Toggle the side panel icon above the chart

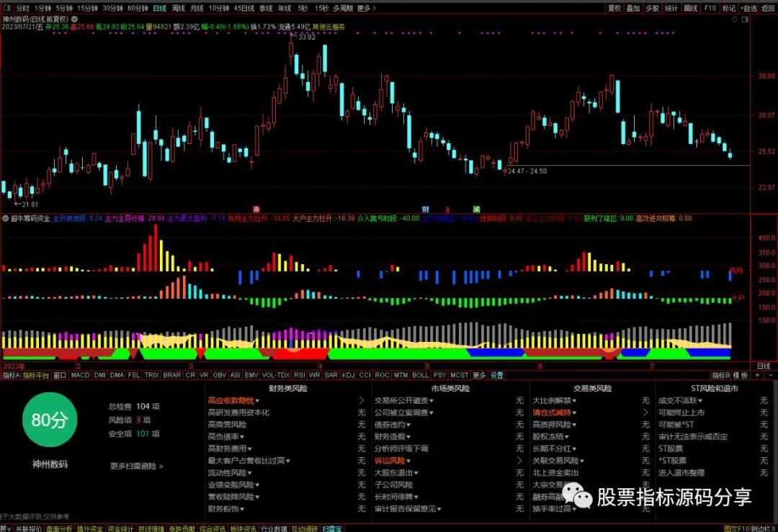click(x=746, y=19)
